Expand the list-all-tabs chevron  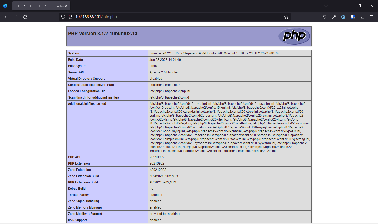click(x=326, y=6)
